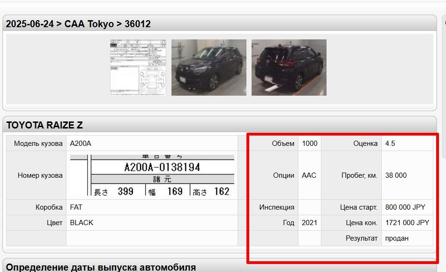Click the Коробка label

49,207
